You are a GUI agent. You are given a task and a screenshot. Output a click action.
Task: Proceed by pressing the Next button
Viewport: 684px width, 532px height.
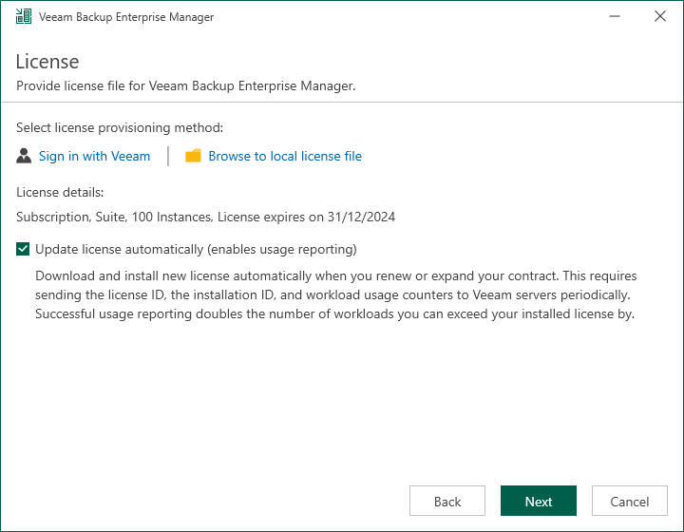pos(539,502)
